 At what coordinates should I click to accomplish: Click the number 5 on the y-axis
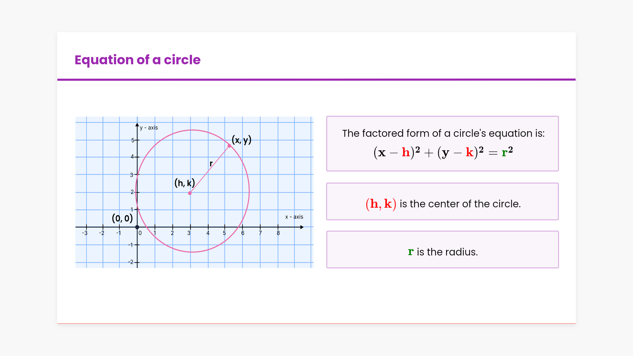133,140
